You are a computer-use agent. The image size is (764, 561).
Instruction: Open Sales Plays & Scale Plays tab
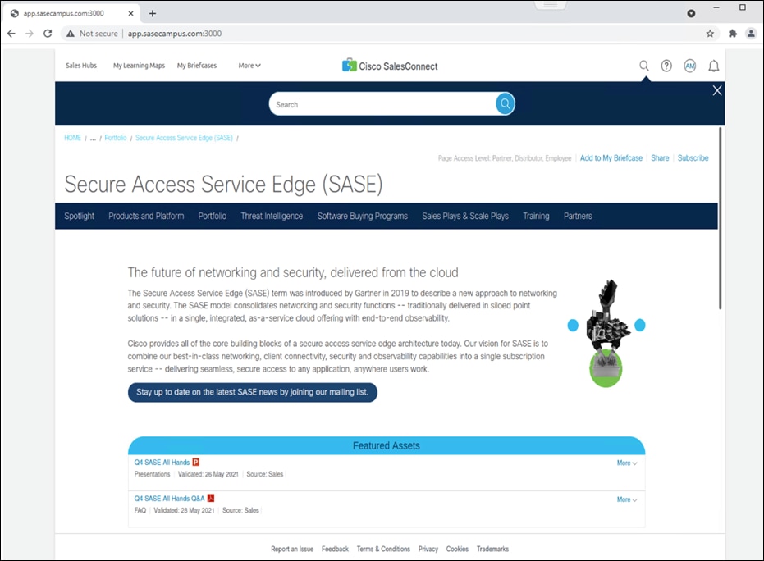(465, 216)
